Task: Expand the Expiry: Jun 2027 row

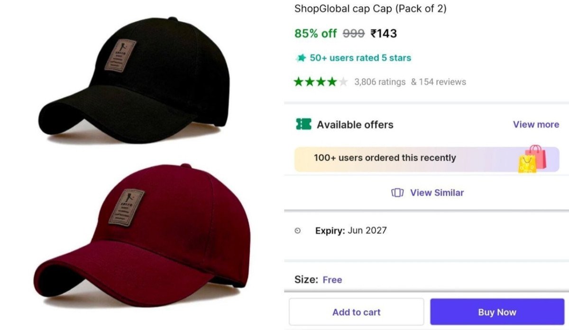Action: (x=351, y=231)
